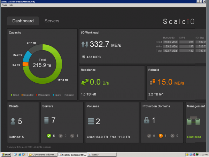Open the C:\Documents and Settings taskbar button

coord(43,155)
